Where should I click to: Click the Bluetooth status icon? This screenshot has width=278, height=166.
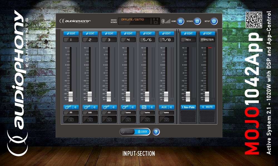[x=163, y=21]
